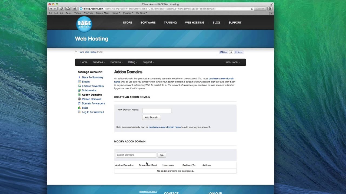Click the Safari address bar
Viewport: 346px width, 194px height.
pos(166,9)
